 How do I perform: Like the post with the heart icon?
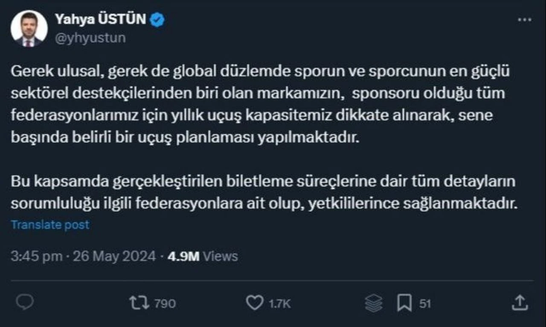pyautogui.click(x=255, y=303)
